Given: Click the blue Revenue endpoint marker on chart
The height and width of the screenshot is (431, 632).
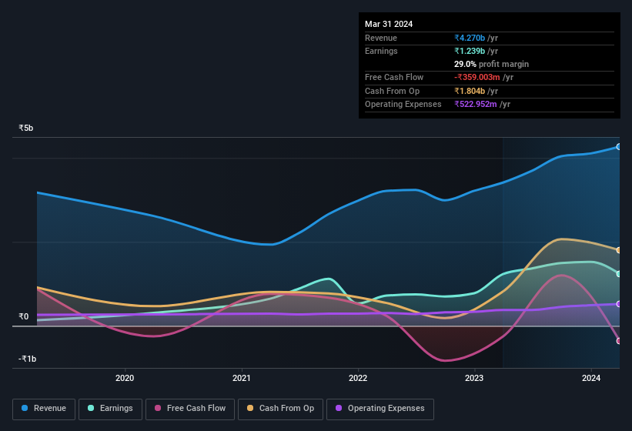Looking at the screenshot, I should pyautogui.click(x=618, y=146).
